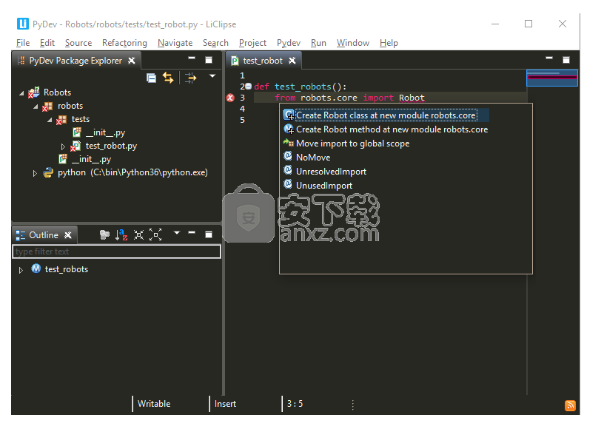
Task: Click Expand All in the Outline toolbar
Action: [x=155, y=234]
